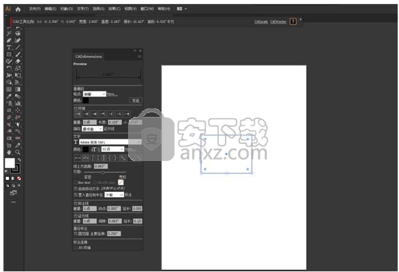Select the Zoom tool

point(18,152)
